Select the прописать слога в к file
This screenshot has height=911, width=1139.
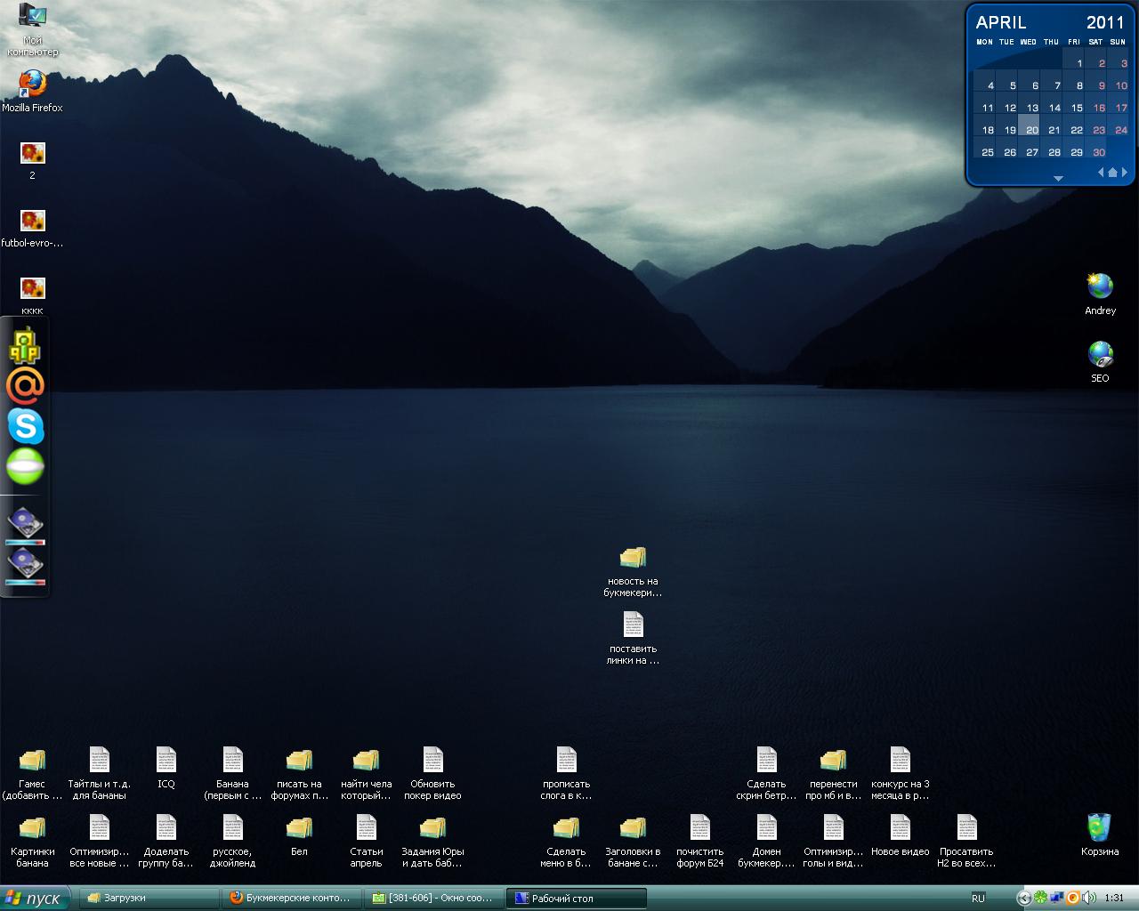click(567, 760)
